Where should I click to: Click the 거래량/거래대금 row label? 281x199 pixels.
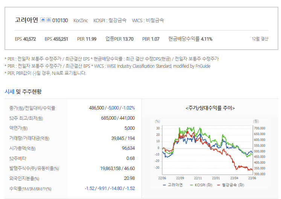click(29, 138)
